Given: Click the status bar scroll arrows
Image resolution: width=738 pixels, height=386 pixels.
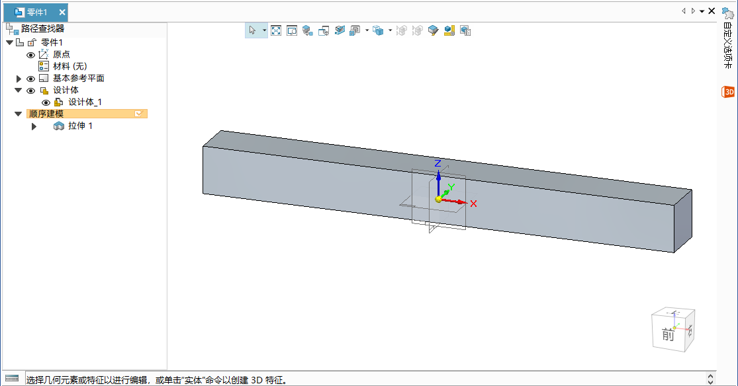Looking at the screenshot, I should [711, 379].
